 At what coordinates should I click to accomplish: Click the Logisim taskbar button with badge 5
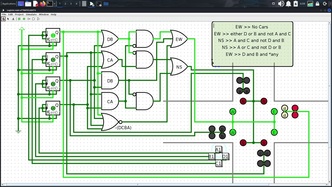point(92,4)
